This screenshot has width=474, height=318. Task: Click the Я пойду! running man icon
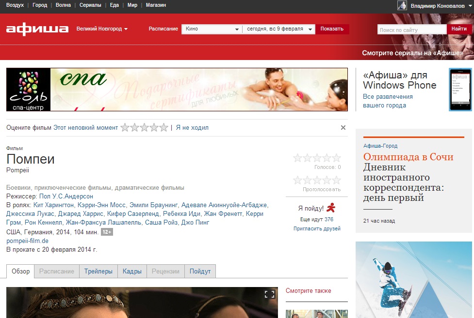coord(331,208)
